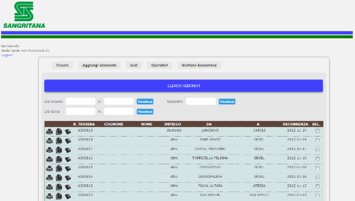Open document icon for row A000819
The height and width of the screenshot is (201, 355).
point(59,132)
